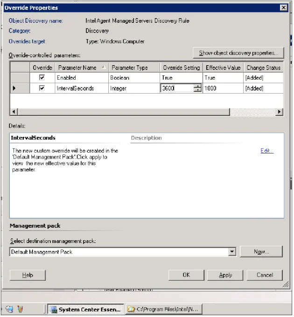Click the Parameter Type column header
The width and height of the screenshot is (294, 317).
tap(134, 67)
